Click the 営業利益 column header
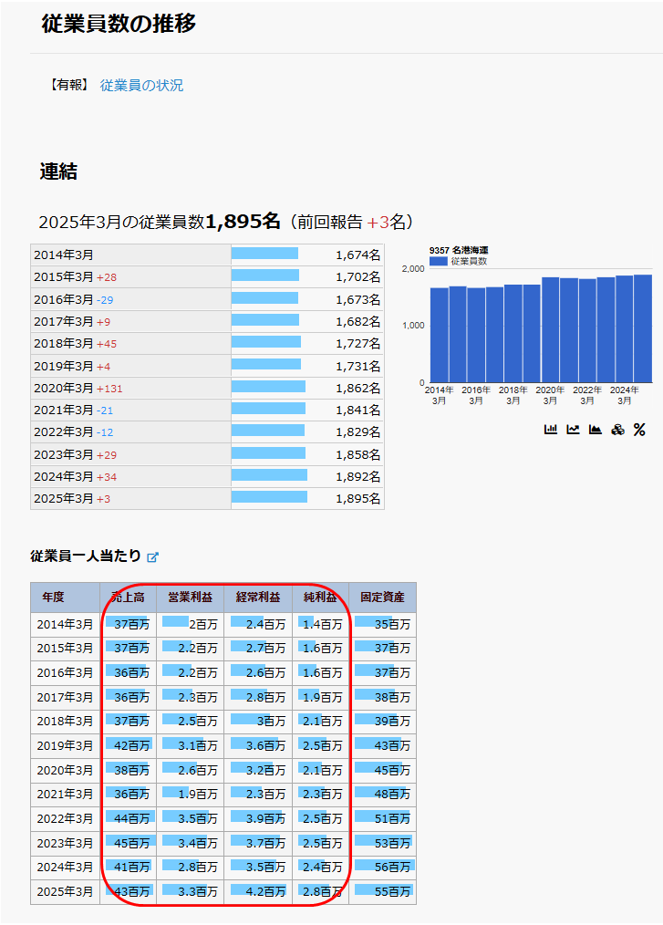 point(190,598)
